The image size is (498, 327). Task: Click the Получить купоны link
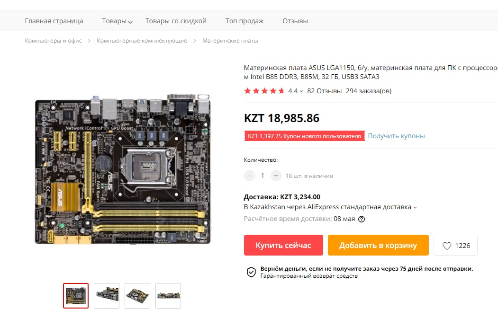click(396, 136)
